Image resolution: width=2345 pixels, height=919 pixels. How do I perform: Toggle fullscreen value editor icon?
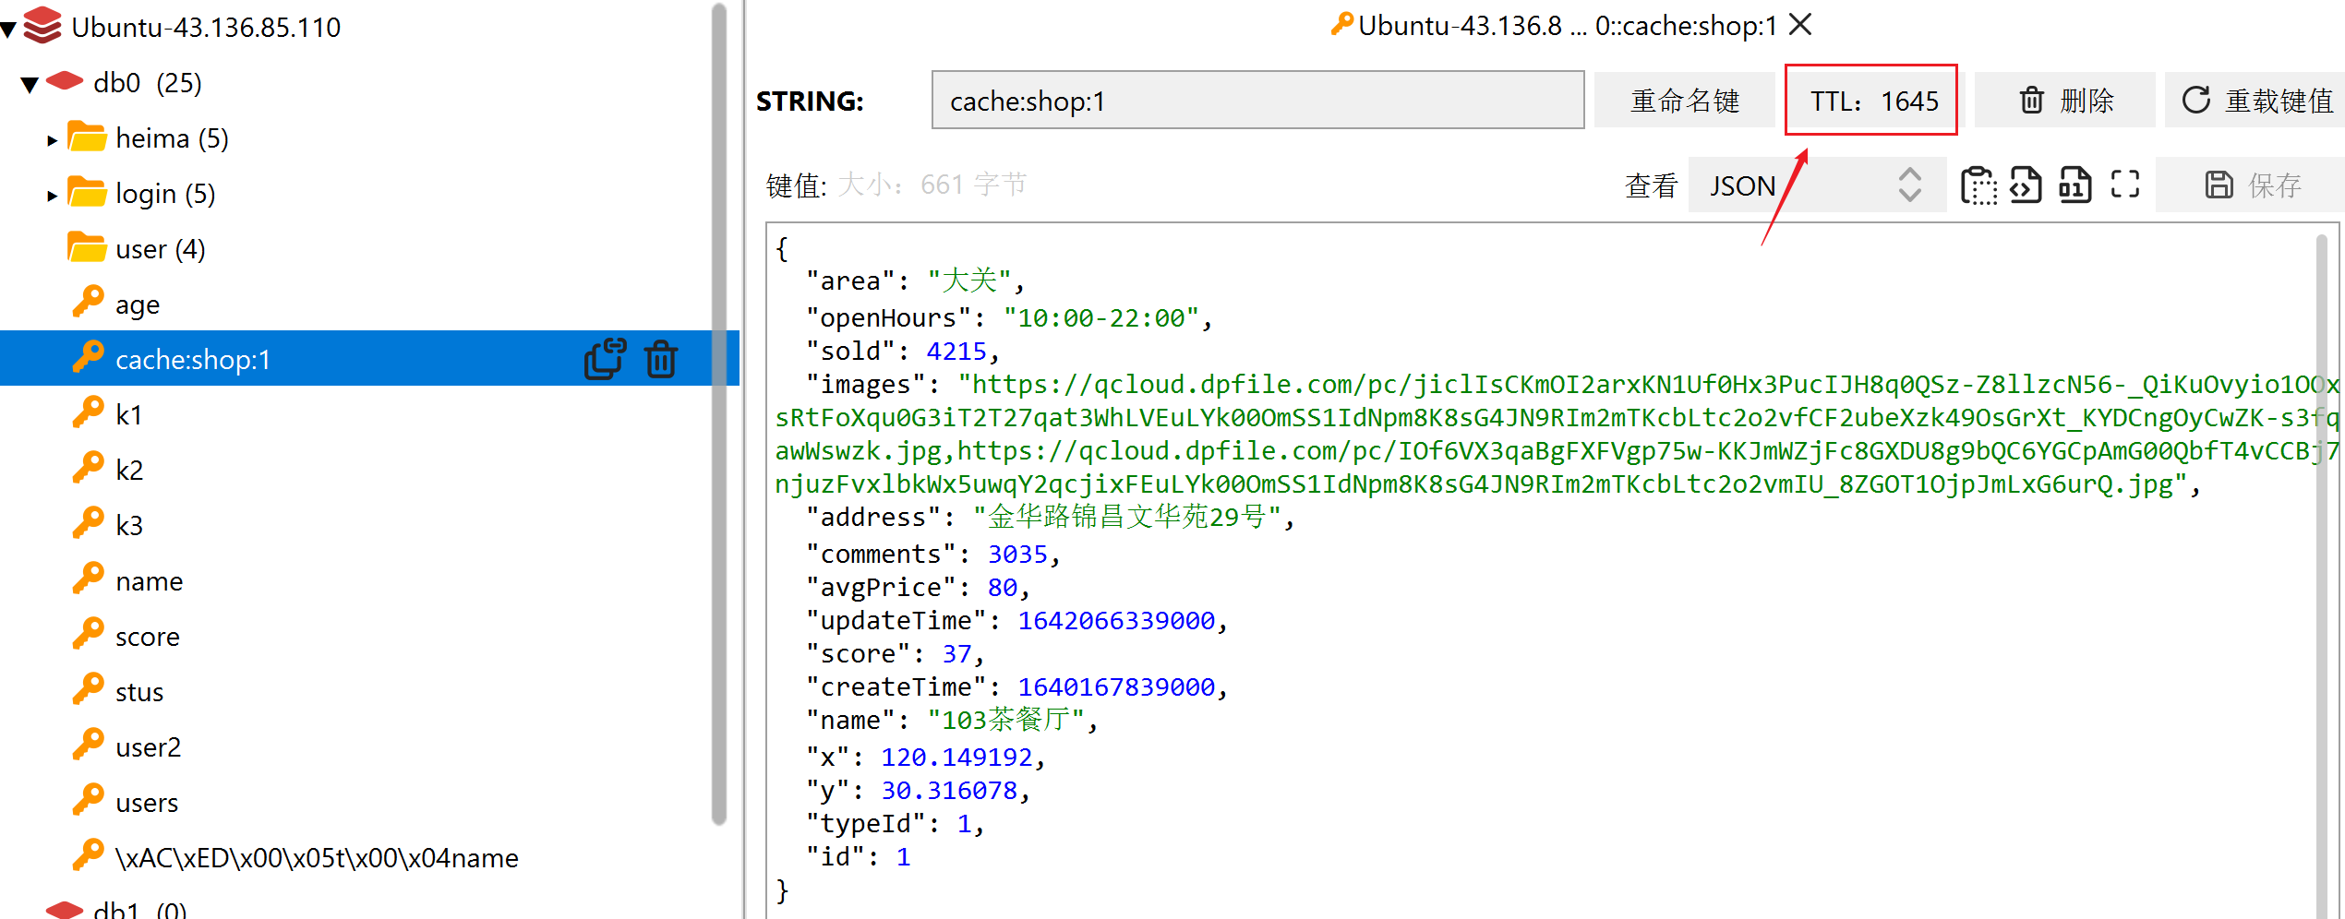2125,185
